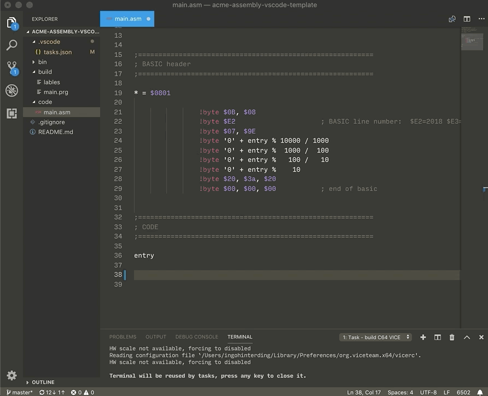Kill terminal with trash icon
488x396 pixels.
pyautogui.click(x=452, y=337)
